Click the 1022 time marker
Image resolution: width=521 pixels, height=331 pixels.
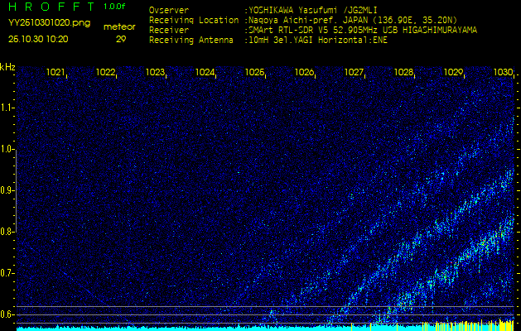(x=105, y=72)
